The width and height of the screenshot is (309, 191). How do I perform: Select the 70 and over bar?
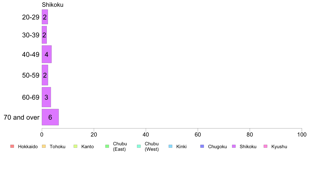(x=50, y=117)
